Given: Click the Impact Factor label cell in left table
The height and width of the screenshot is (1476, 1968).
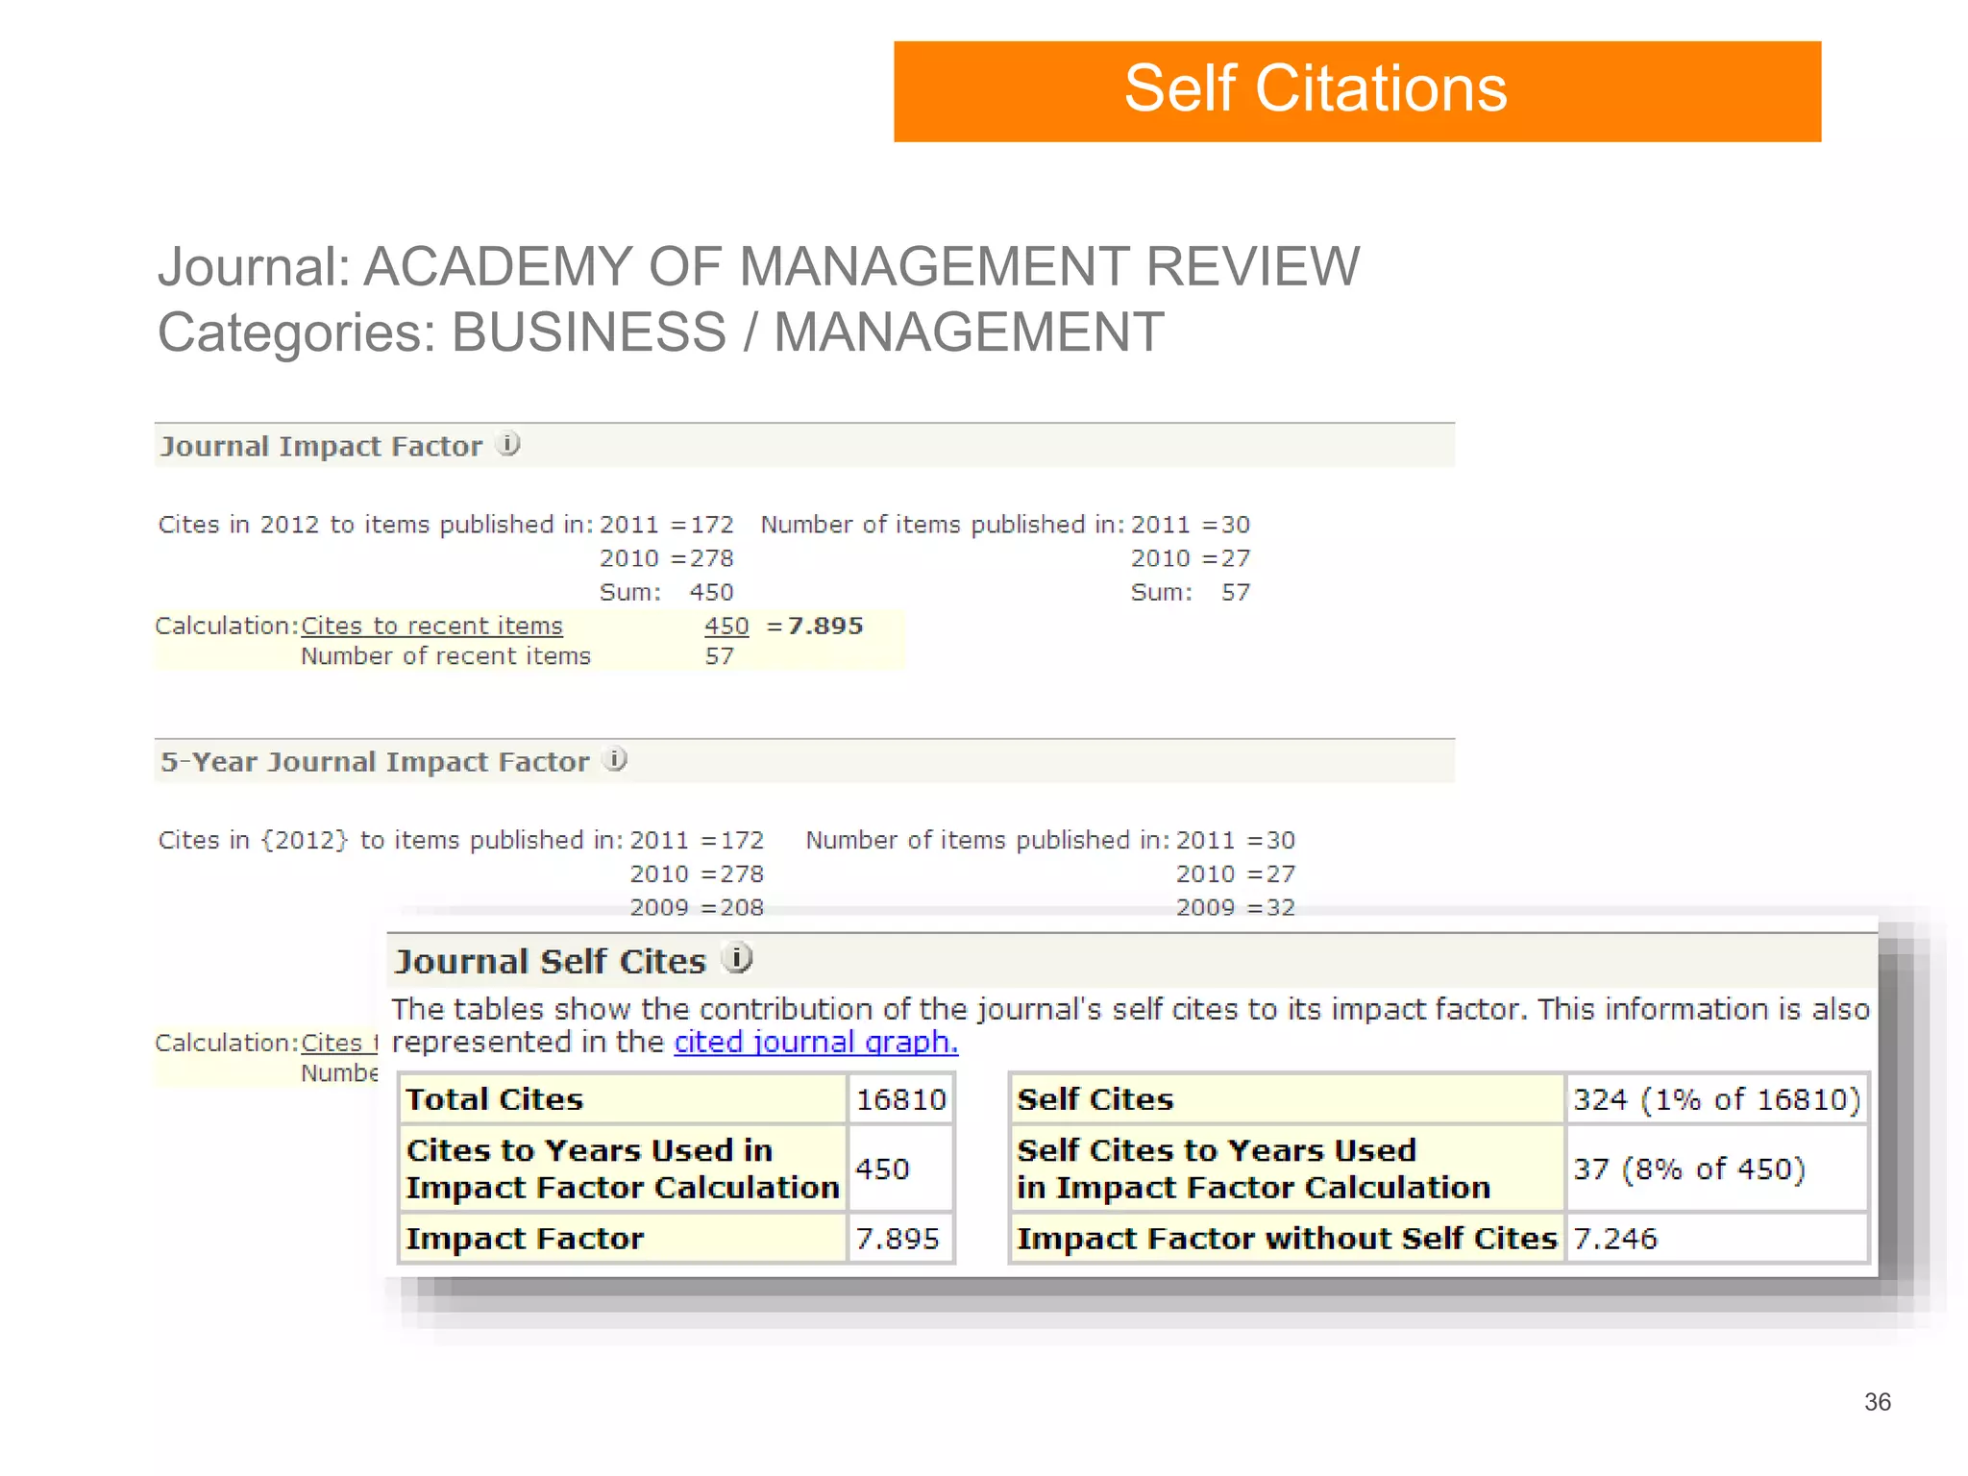Looking at the screenshot, I should (x=623, y=1239).
